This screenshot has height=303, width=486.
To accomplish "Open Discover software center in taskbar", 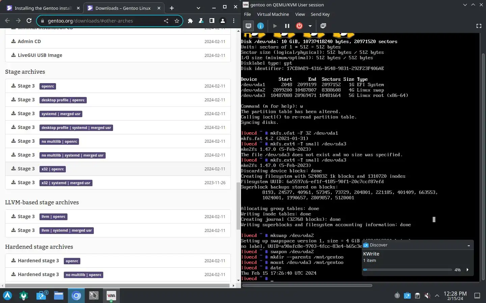I will tap(42, 296).
